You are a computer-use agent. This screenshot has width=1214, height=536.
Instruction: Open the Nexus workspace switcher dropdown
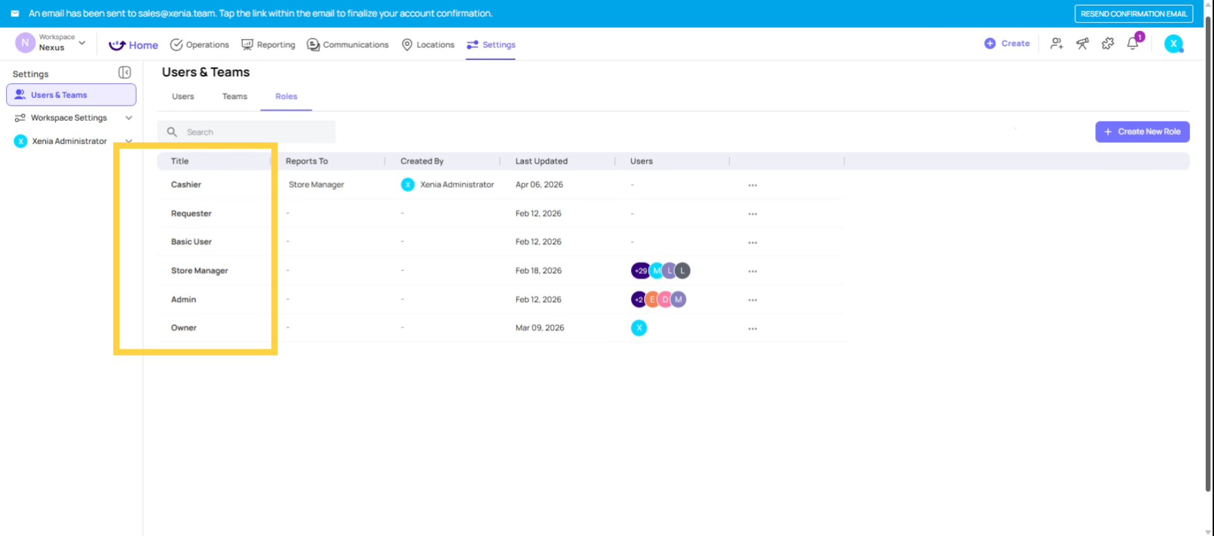pyautogui.click(x=82, y=43)
